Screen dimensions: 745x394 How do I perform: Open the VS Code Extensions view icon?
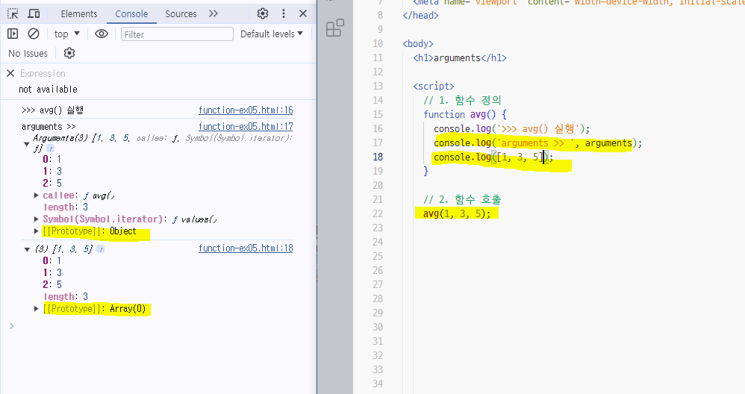coord(335,28)
